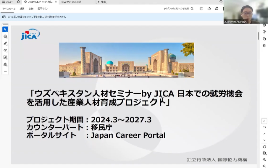Click the text or tool search field
268x168 pixels.
tap(176, 9)
